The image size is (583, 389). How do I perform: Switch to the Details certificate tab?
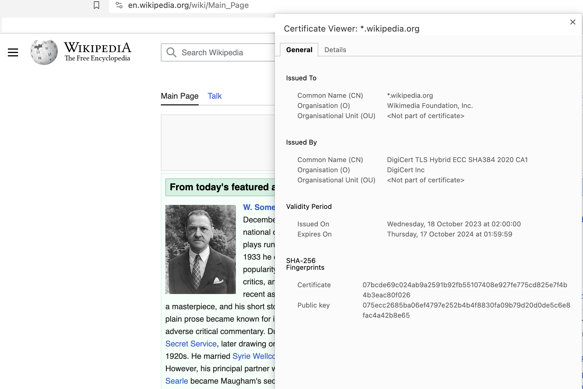[335, 50]
